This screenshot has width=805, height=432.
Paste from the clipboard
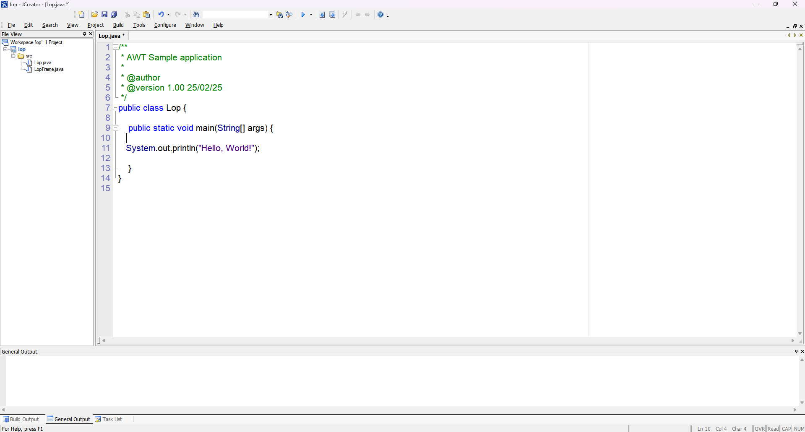point(146,14)
